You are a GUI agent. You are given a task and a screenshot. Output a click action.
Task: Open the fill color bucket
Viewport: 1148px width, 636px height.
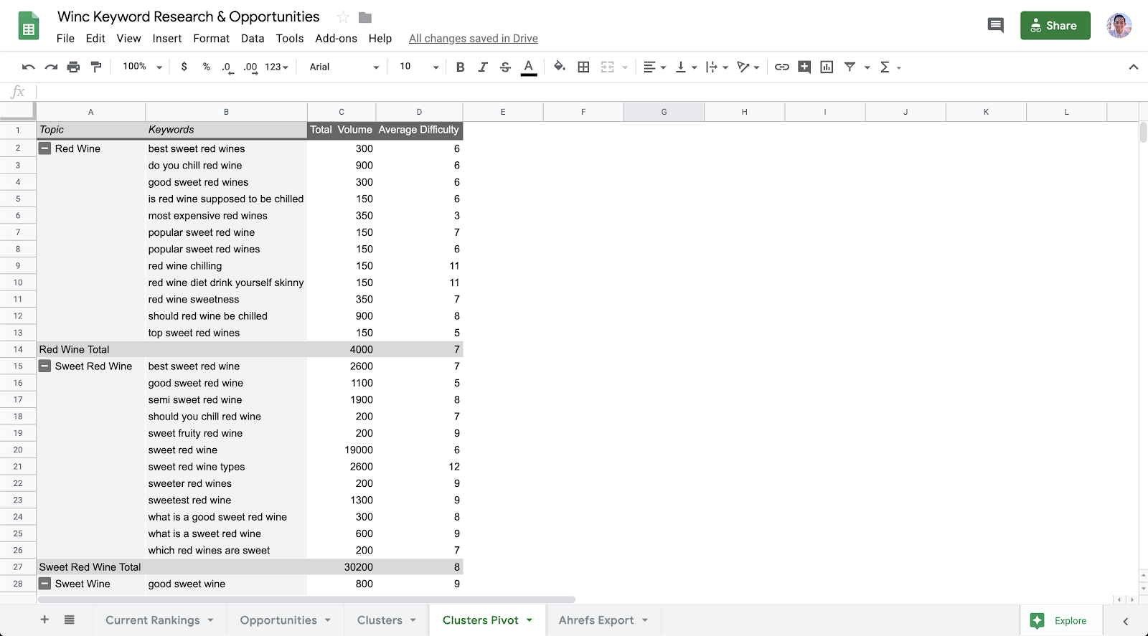(x=560, y=67)
